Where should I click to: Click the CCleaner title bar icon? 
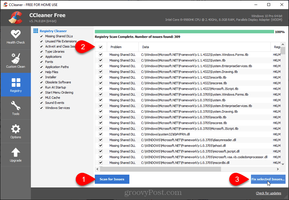[5, 4]
